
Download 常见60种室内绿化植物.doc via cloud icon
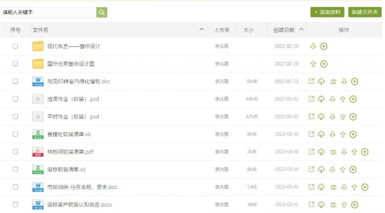point(321,82)
